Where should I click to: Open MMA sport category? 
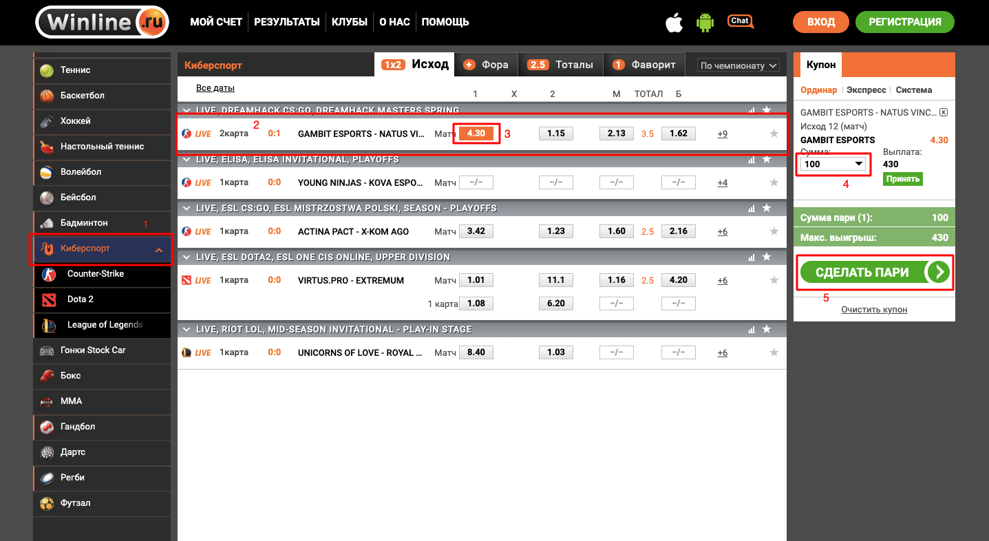coord(102,401)
